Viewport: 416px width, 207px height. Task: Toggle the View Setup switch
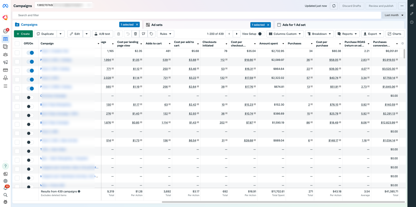[x=261, y=34]
